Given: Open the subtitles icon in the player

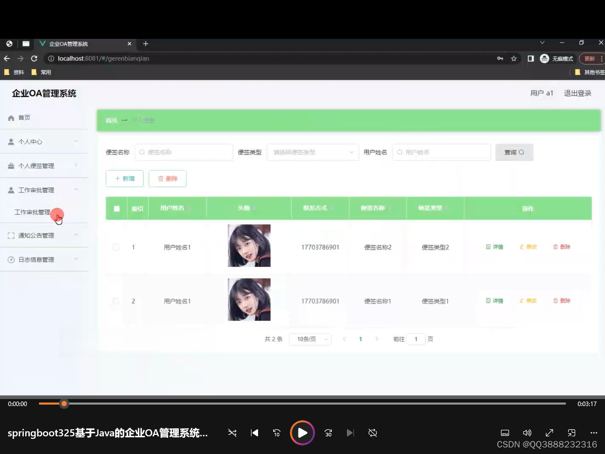Looking at the screenshot, I should click(x=505, y=433).
